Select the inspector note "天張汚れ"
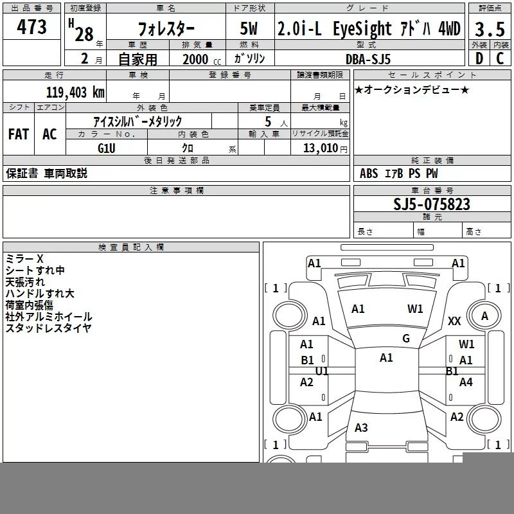This screenshot has height=514, width=514. [25, 281]
